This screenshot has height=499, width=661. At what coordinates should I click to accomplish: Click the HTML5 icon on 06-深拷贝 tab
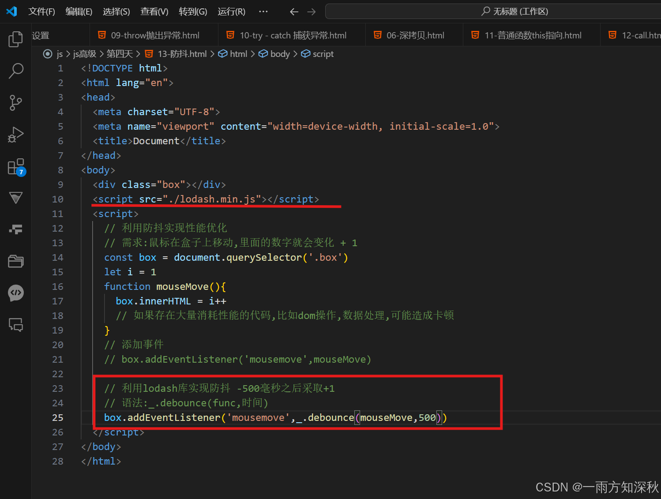click(378, 35)
